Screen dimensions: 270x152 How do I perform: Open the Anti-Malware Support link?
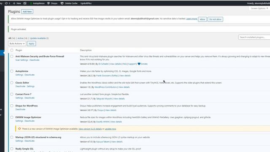[x=132, y=64]
